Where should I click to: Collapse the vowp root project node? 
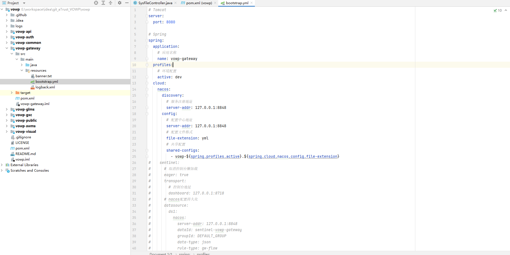pos(2,9)
